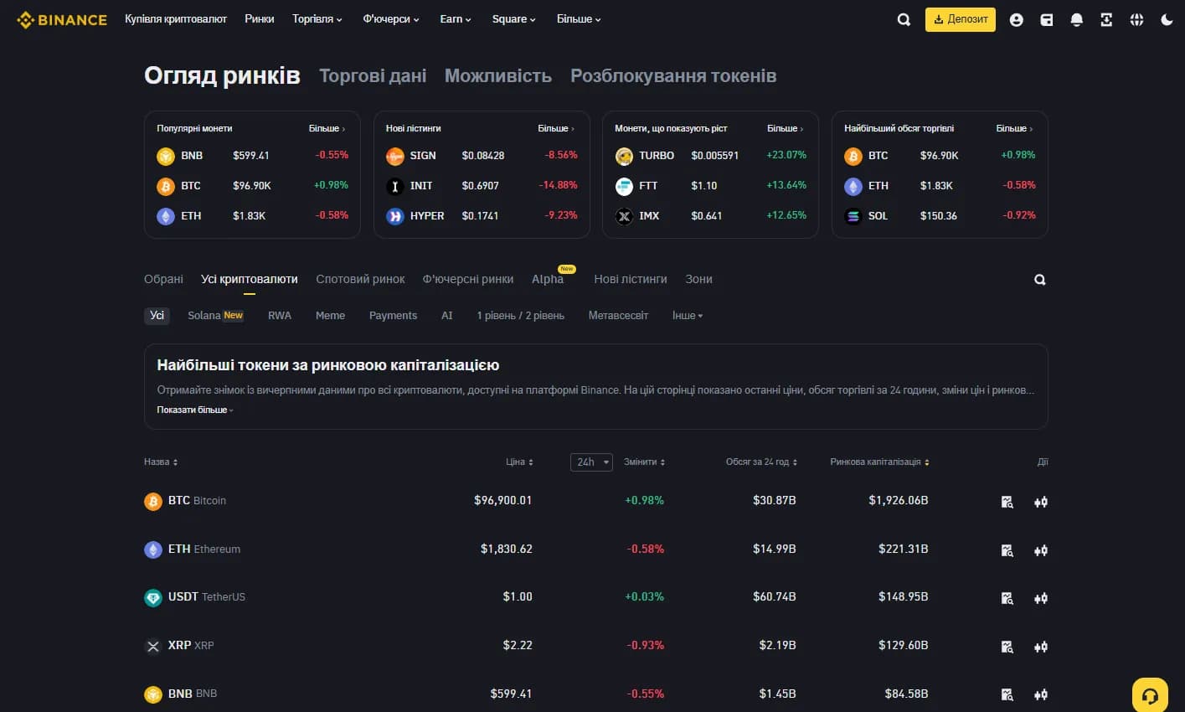
Task: Switch to Можливість tab
Action: pyautogui.click(x=498, y=76)
